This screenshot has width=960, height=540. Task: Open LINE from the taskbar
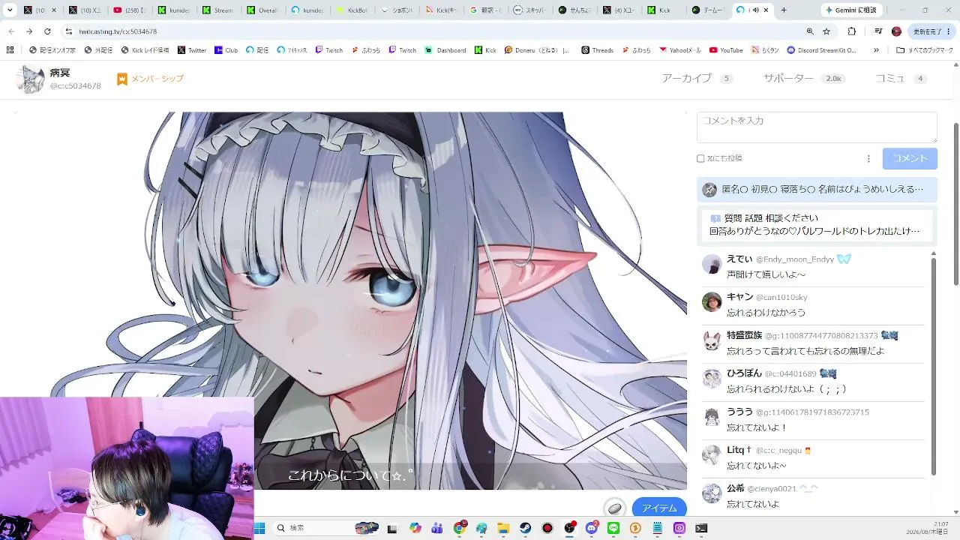pyautogui.click(x=613, y=528)
